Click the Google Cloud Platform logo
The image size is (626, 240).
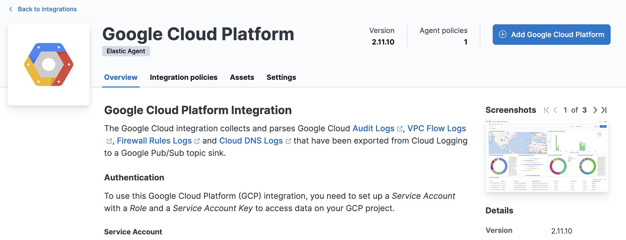48,64
